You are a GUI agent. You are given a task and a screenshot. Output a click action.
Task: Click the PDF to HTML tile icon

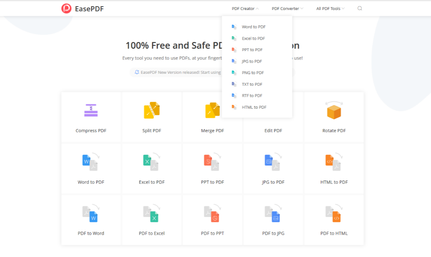pyautogui.click(x=334, y=213)
